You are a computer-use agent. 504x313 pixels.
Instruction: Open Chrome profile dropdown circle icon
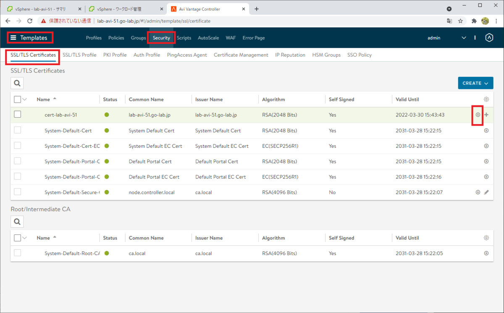[449, 9]
